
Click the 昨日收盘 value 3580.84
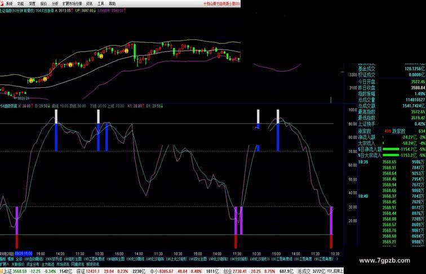pyautogui.click(x=418, y=88)
